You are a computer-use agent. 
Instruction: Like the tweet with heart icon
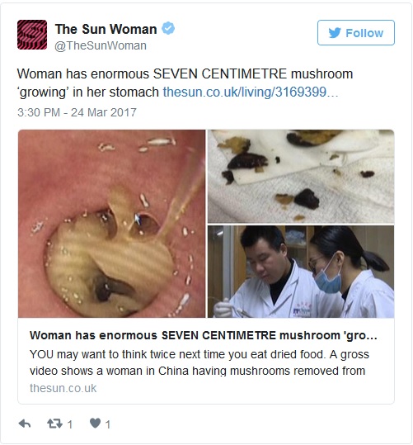95,424
